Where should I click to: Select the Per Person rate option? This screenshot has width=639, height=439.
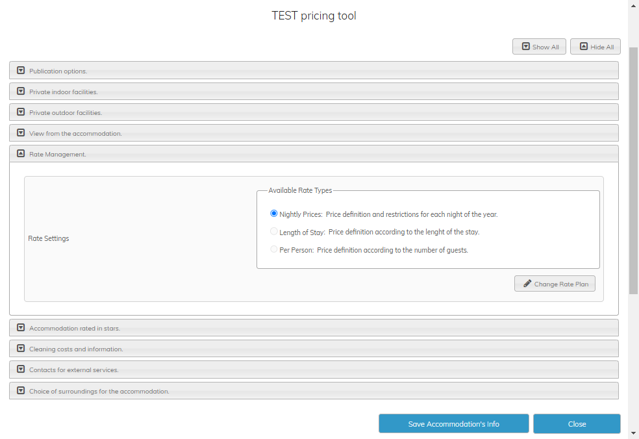[274, 249]
